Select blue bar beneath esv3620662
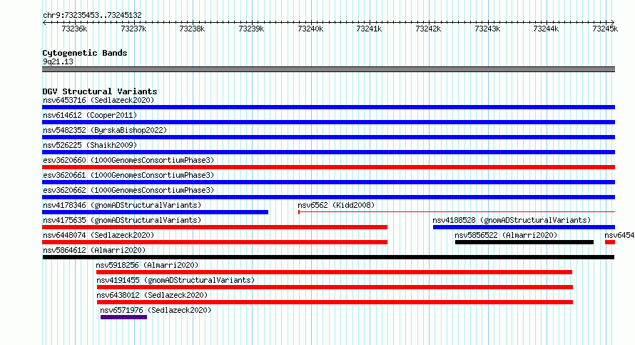Image resolution: width=635 pixels, height=345 pixels. (328, 197)
